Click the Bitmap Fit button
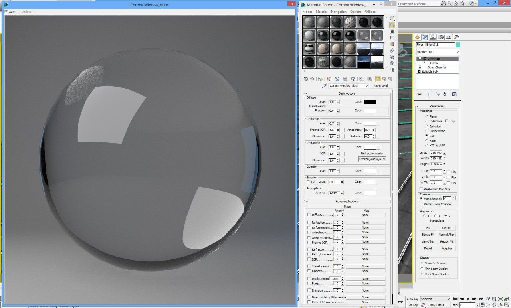 point(428,235)
